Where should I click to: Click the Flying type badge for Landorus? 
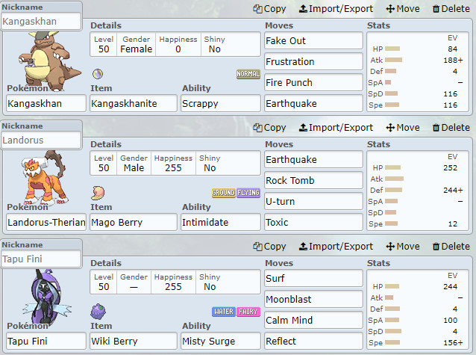click(248, 193)
